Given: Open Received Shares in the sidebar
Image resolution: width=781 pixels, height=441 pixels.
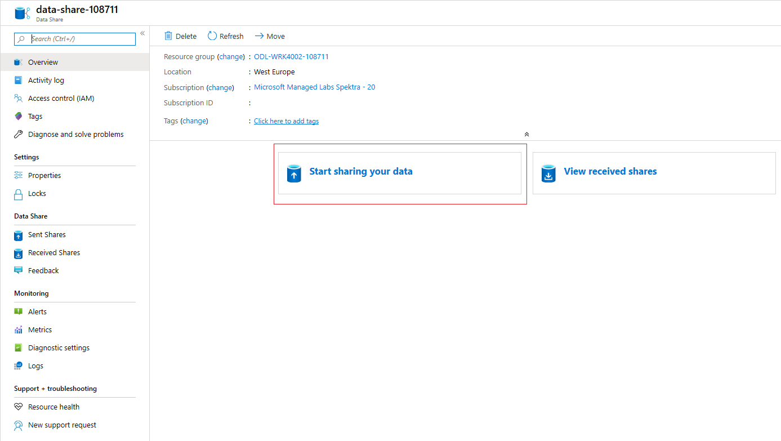Looking at the screenshot, I should tap(53, 252).
